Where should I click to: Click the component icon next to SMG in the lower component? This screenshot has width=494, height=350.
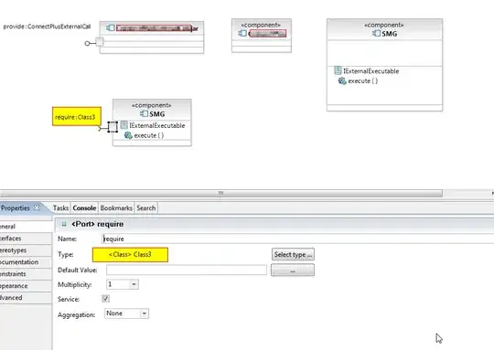coord(144,113)
